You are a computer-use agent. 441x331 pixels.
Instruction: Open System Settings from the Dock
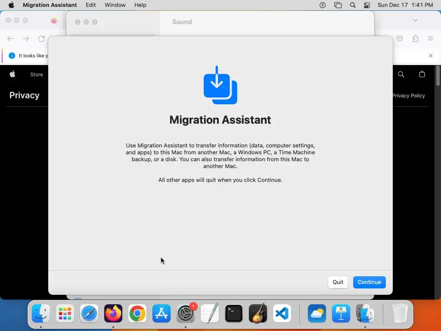pyautogui.click(x=186, y=313)
